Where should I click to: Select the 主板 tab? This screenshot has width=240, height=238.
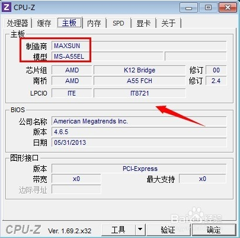[69, 23]
